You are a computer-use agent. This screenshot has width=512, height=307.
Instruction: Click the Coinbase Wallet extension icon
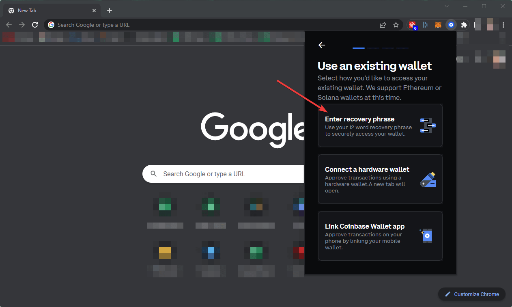[451, 25]
